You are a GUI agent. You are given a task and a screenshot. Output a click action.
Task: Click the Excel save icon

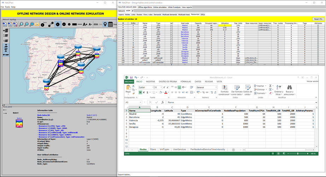pos(131,77)
